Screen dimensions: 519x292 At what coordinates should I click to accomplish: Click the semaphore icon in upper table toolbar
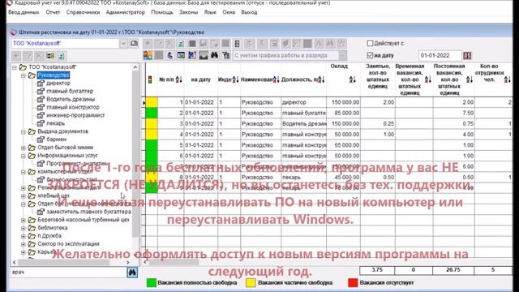237,43
